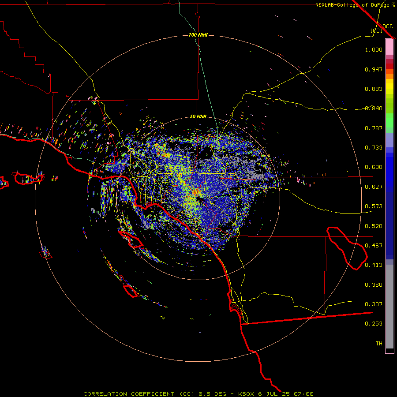Click the 0.360 scale value
Viewport: 397px width, 397px height.
tap(374, 285)
